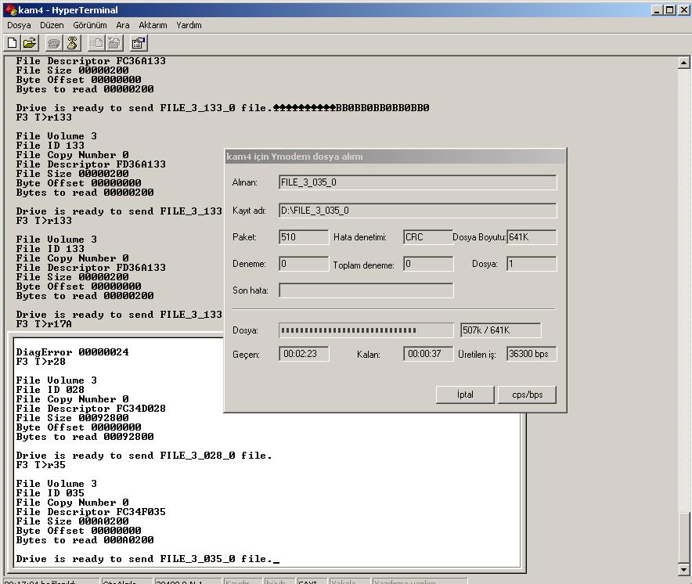692x584 pixels.
Task: Click the Alınan file name field
Action: [417, 182]
